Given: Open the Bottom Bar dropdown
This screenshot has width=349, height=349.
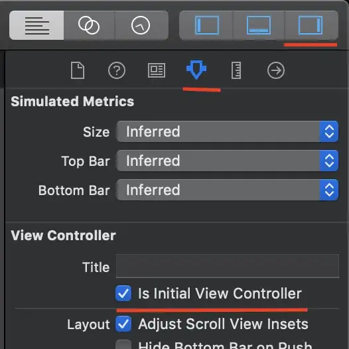Looking at the screenshot, I should pyautogui.click(x=228, y=190).
